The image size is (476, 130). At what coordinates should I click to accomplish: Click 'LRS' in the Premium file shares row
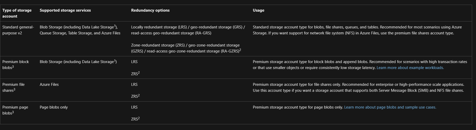(134, 85)
